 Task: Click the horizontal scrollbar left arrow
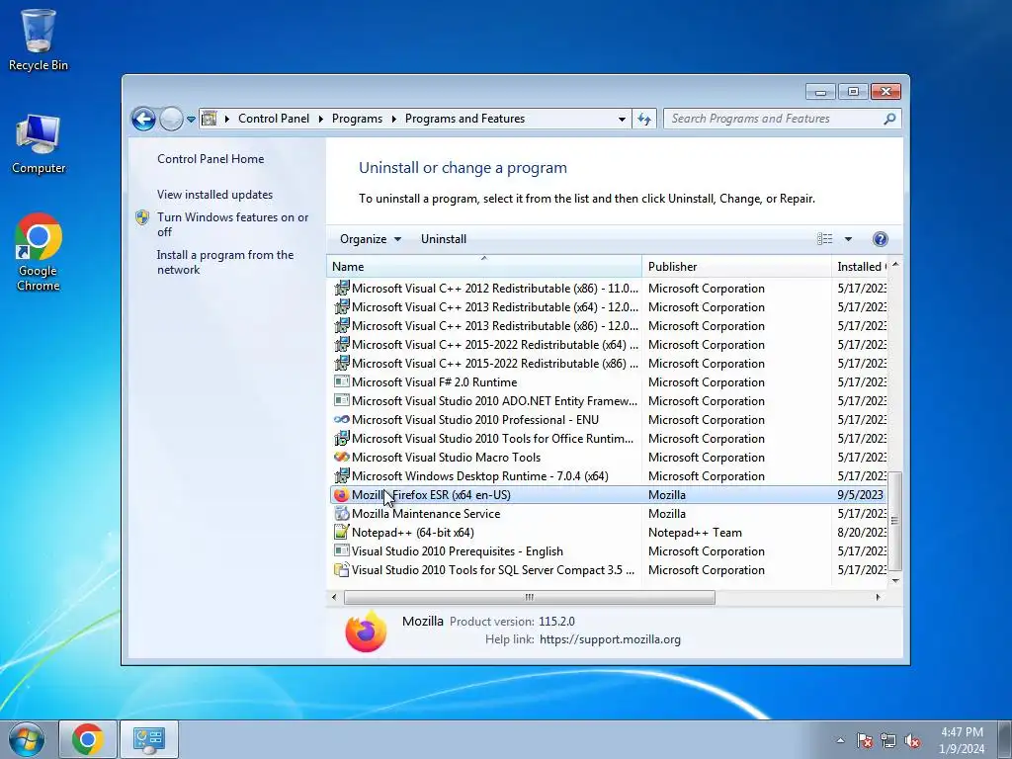pos(334,597)
